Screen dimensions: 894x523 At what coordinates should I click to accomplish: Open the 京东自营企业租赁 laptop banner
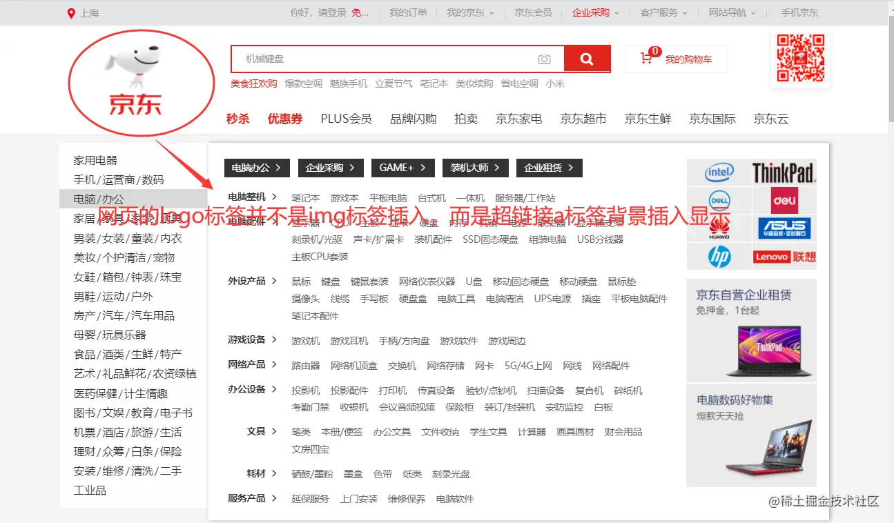[751, 330]
